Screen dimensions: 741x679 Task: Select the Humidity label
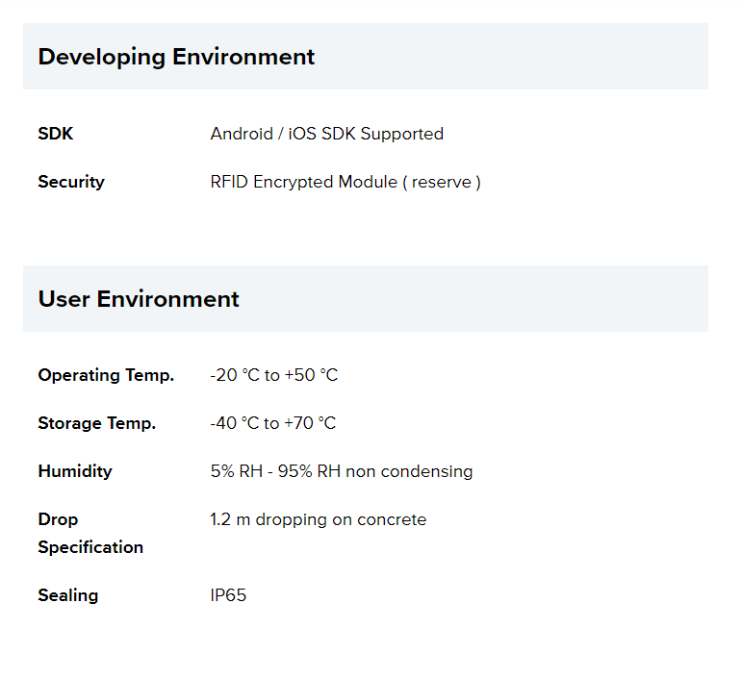click(75, 471)
